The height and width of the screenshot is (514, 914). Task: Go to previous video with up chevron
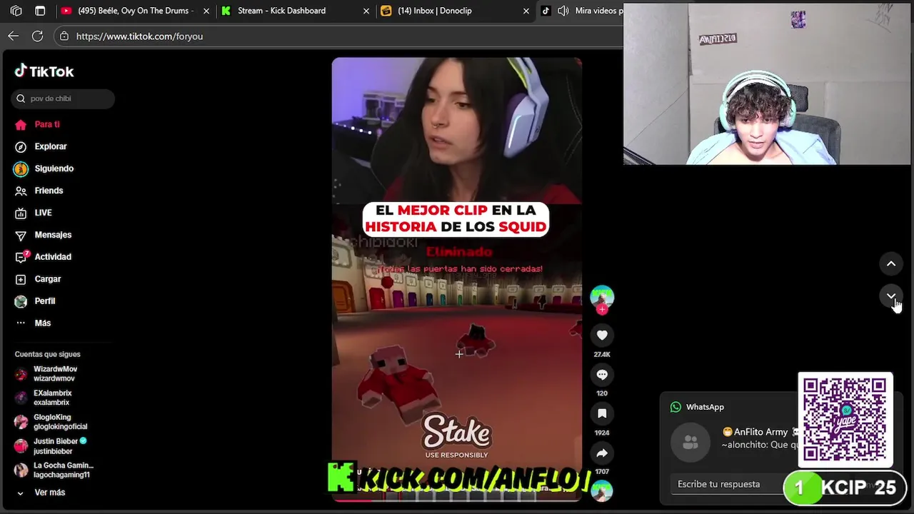point(891,263)
